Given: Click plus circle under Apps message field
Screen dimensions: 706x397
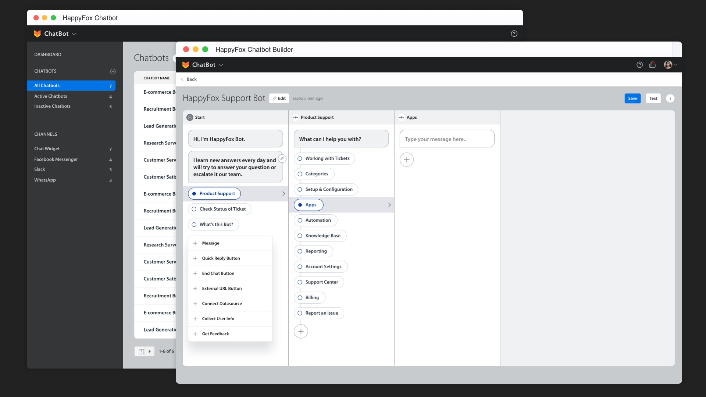Looking at the screenshot, I should (406, 160).
